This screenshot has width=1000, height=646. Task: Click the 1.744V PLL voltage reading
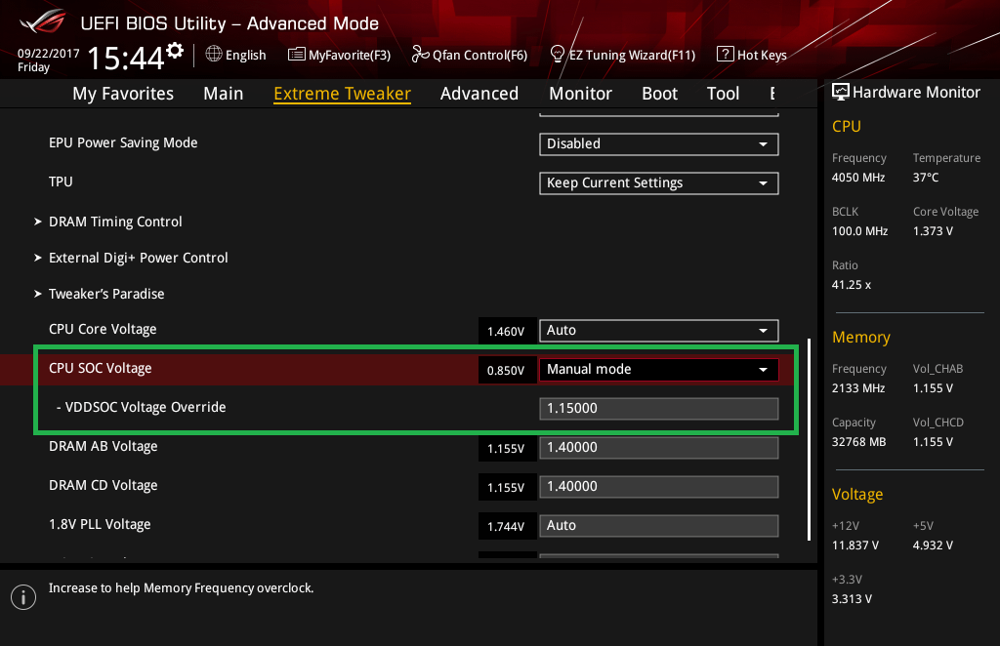pos(506,527)
